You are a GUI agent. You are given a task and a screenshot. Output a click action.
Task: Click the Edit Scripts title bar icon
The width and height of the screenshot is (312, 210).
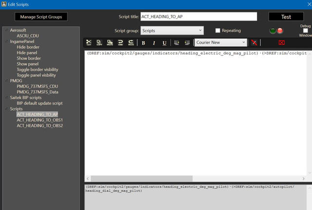point(4,4)
